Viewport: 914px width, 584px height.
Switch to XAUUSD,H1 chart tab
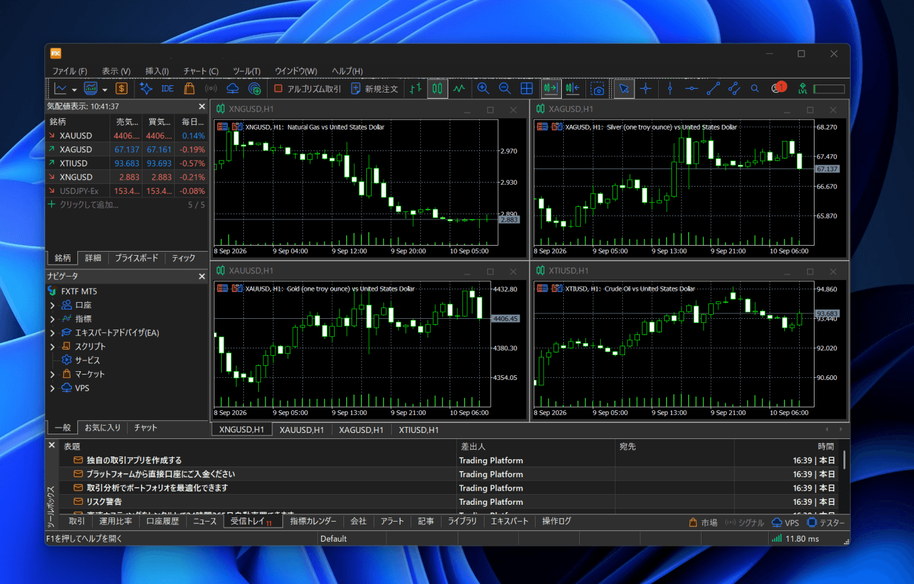coord(302,430)
